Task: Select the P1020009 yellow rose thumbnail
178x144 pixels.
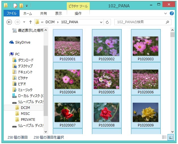Action: click(146, 112)
